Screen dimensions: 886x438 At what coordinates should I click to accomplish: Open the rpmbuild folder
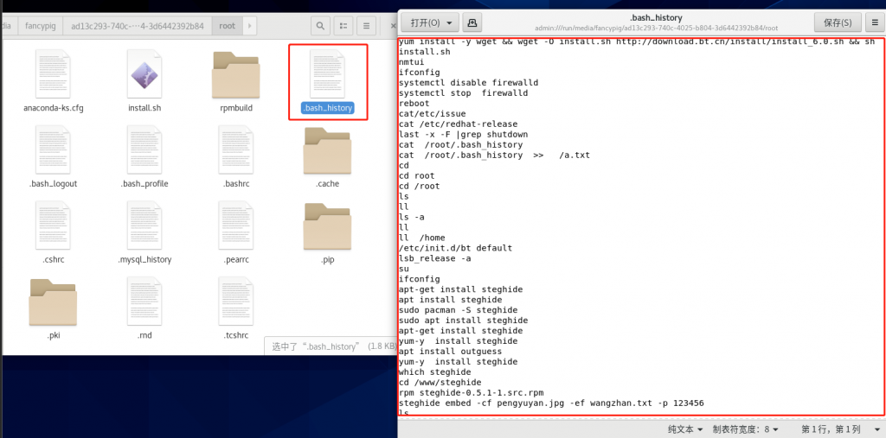(236, 75)
